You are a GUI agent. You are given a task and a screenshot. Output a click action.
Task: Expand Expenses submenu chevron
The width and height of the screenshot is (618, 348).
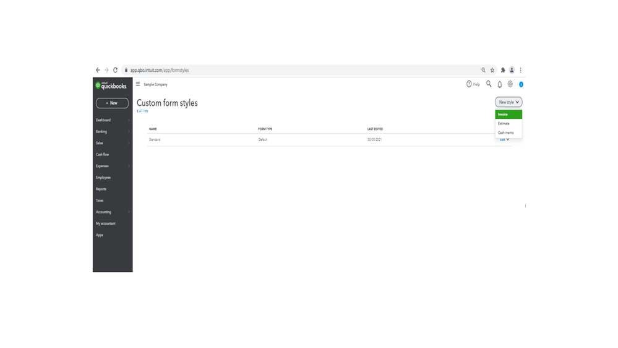[129, 166]
